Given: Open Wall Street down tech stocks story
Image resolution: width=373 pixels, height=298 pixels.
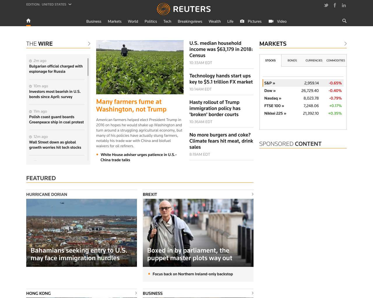Looking at the screenshot, I should coord(55,145).
